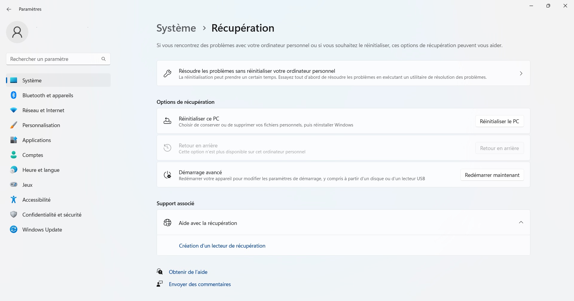Go to the Jeux category
This screenshot has width=574, height=301.
58,185
